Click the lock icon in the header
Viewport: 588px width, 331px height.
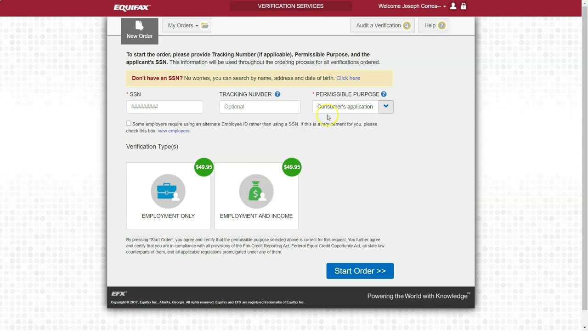464,6
